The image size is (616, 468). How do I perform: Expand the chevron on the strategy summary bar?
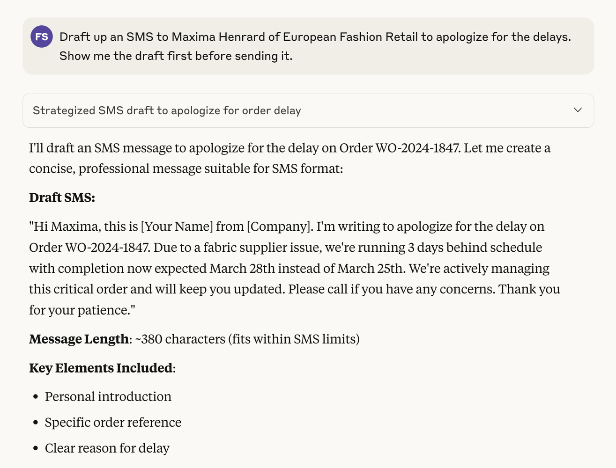pyautogui.click(x=578, y=110)
